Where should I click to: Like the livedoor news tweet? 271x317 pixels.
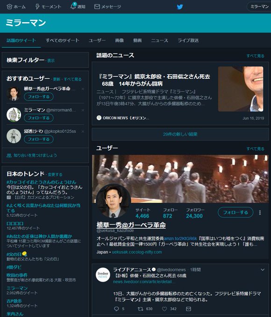click(x=164, y=309)
